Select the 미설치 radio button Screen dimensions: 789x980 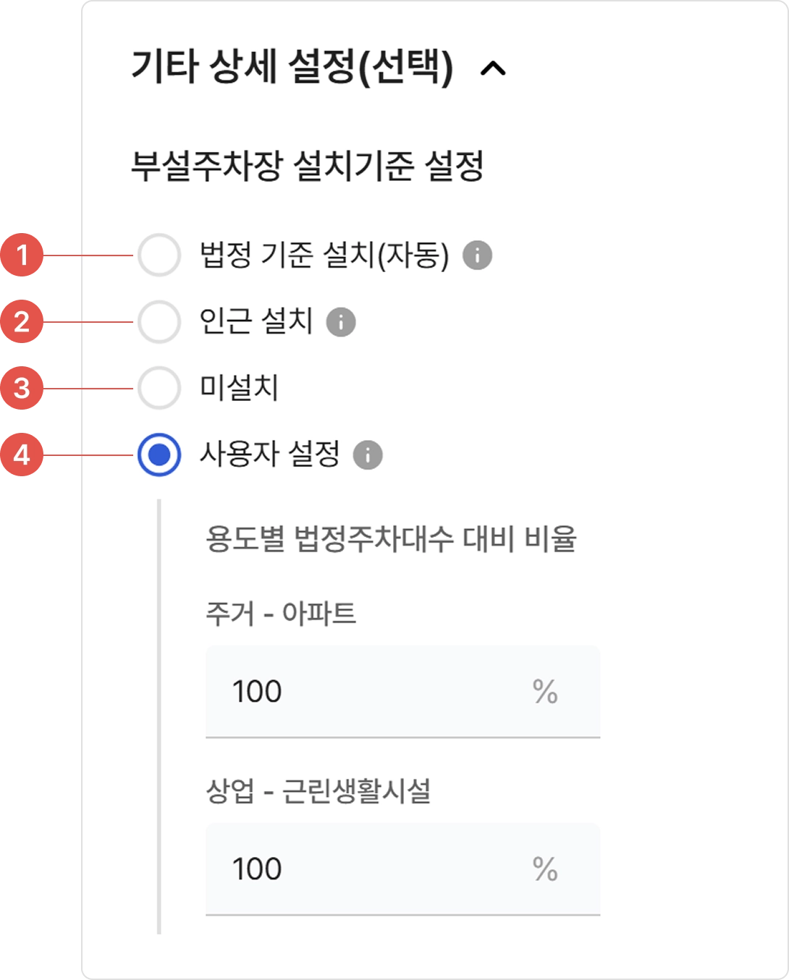click(x=159, y=388)
